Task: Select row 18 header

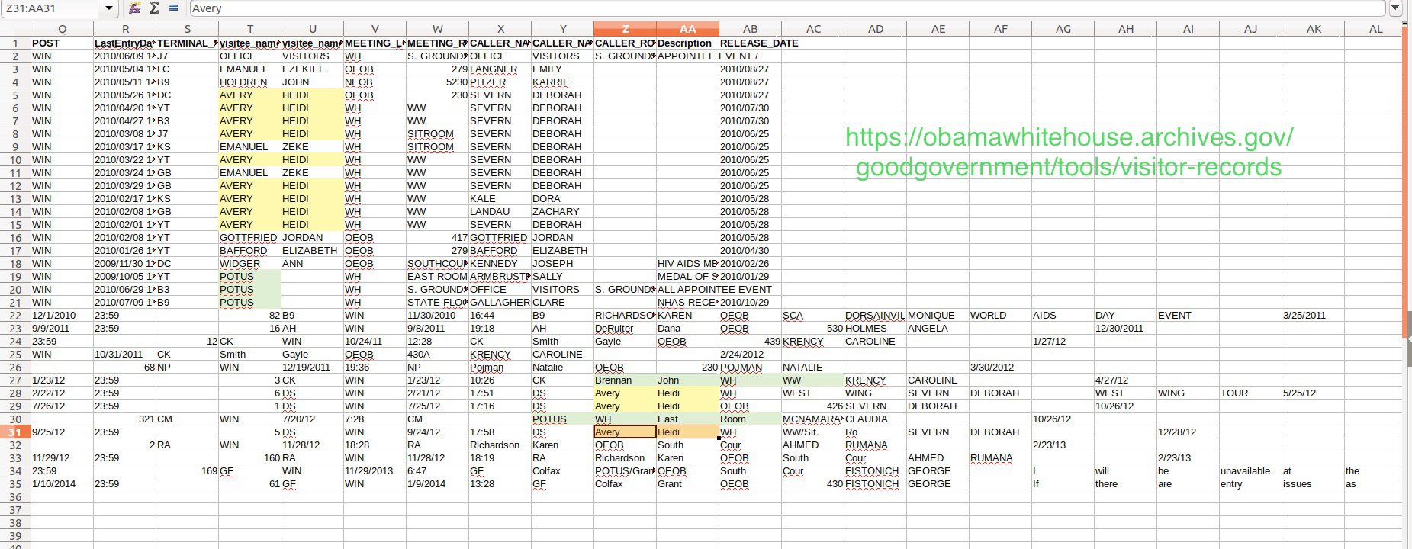Action: [15, 263]
